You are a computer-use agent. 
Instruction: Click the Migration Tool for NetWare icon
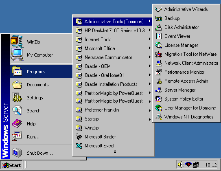(x=159, y=54)
